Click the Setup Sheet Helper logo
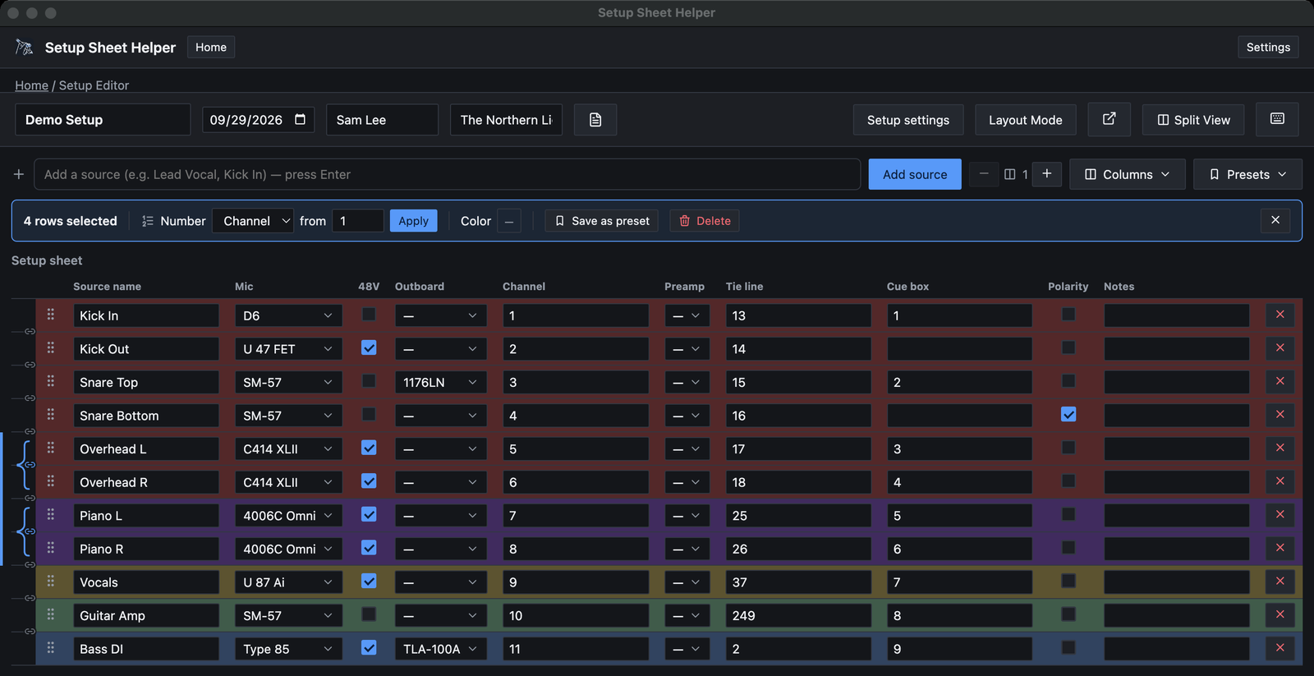1314x676 pixels. (x=25, y=48)
